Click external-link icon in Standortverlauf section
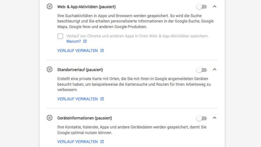Viewport: 261px width, 147px height. (x=102, y=99)
